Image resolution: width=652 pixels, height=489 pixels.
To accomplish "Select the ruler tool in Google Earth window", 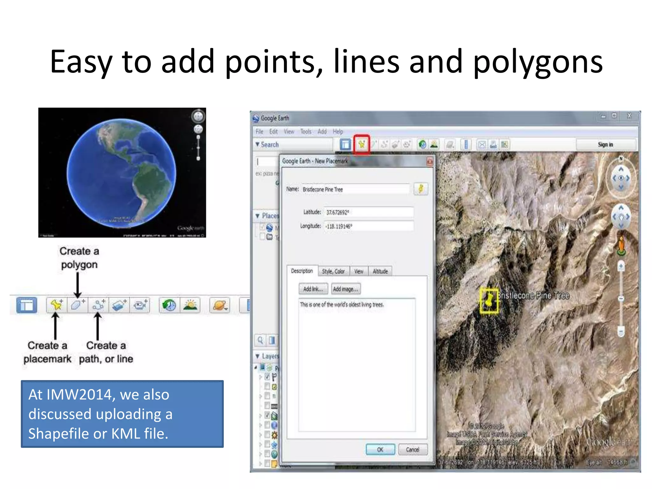I will (x=466, y=145).
